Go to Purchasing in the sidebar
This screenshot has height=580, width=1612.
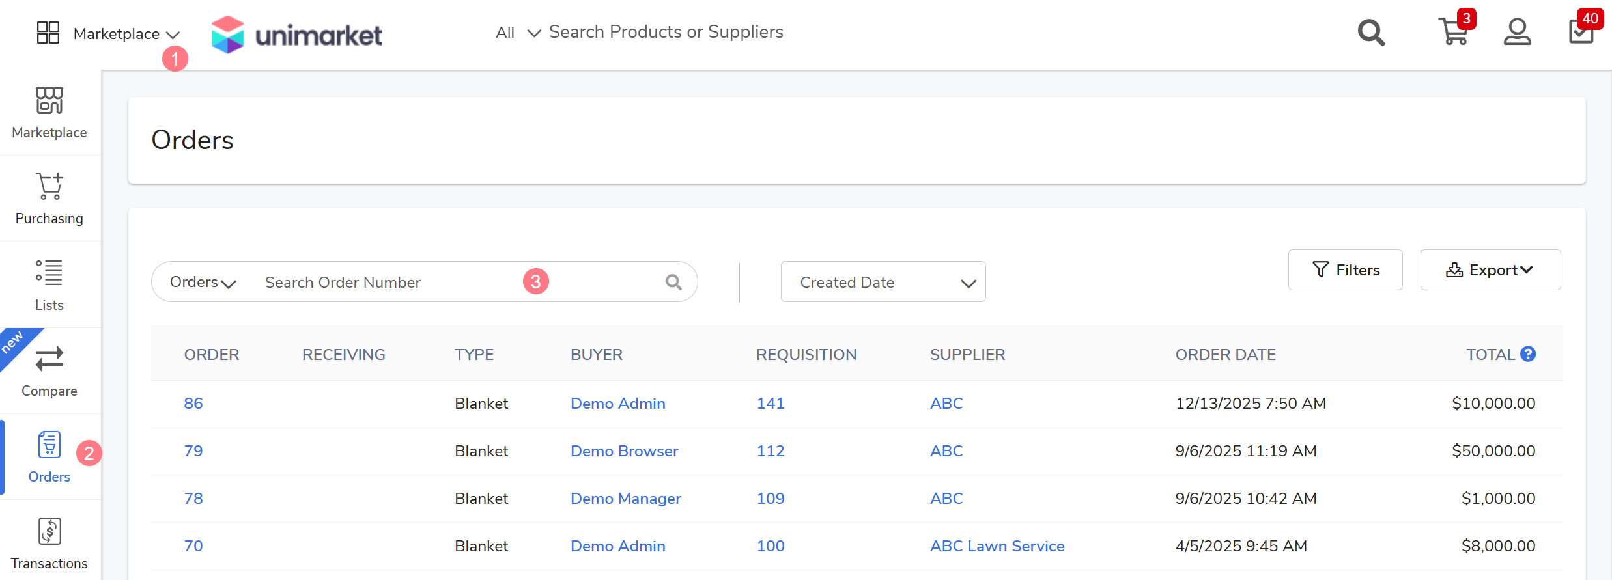click(x=49, y=199)
